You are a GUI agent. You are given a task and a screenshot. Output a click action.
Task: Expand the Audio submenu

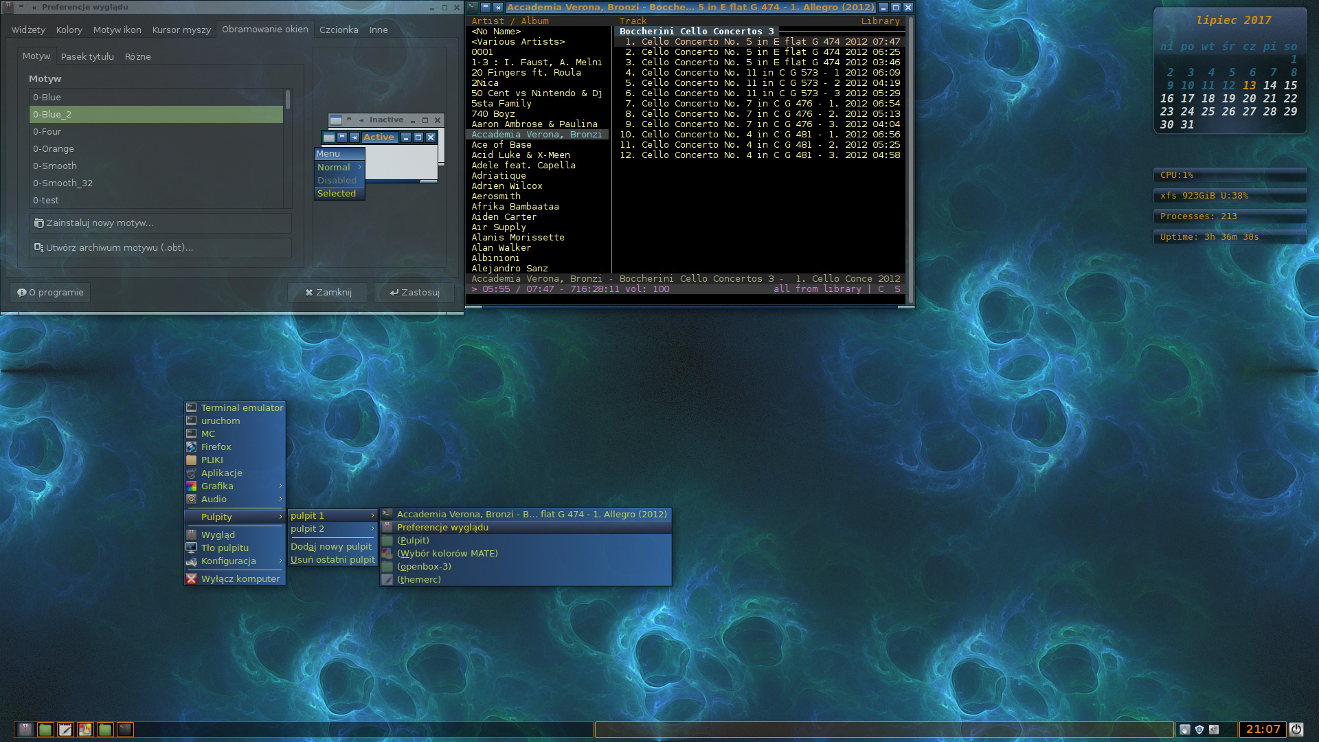(213, 499)
